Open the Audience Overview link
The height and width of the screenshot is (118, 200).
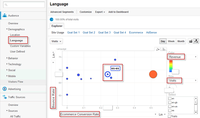click(13, 23)
